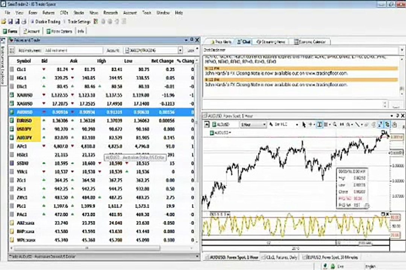Click the highlighted refresh-style icon in chart toolbar
Image resolution: width=406 pixels, height=270 pixels.
tap(387, 124)
